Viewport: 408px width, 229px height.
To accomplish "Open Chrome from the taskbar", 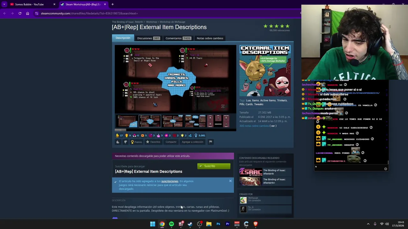I will (x=162, y=224).
